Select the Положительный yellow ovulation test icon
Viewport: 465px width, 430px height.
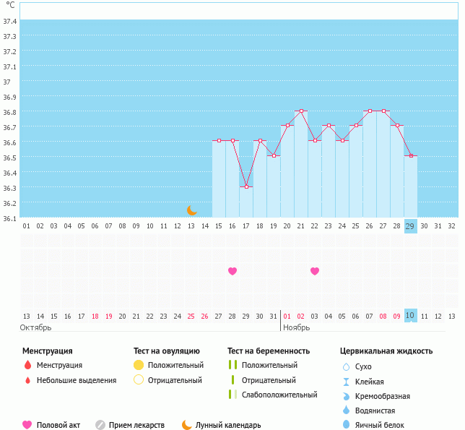click(x=139, y=366)
